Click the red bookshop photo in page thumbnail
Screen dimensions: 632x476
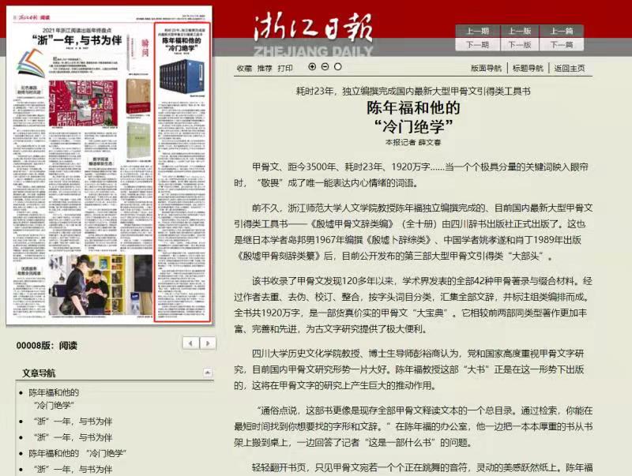(x=84, y=103)
